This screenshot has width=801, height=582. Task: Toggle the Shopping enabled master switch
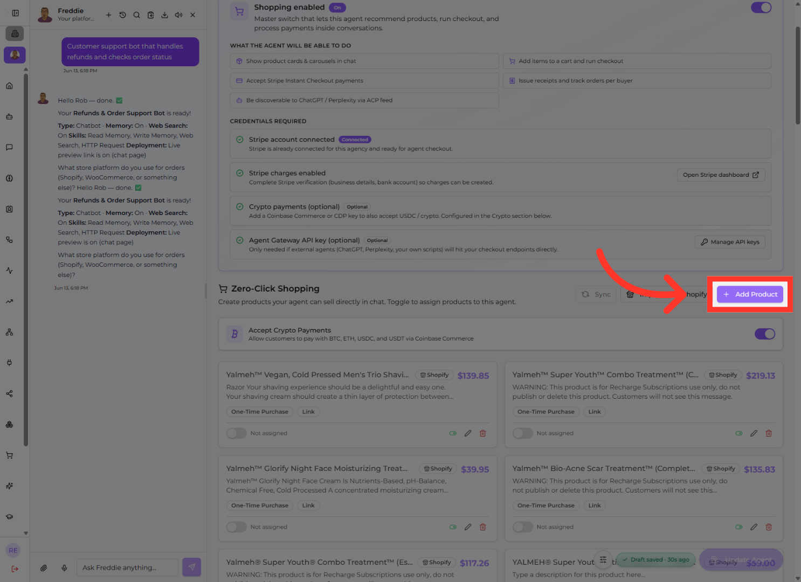point(761,8)
